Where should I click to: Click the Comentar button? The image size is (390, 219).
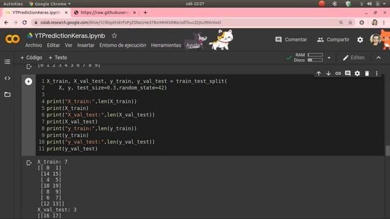pos(291,40)
